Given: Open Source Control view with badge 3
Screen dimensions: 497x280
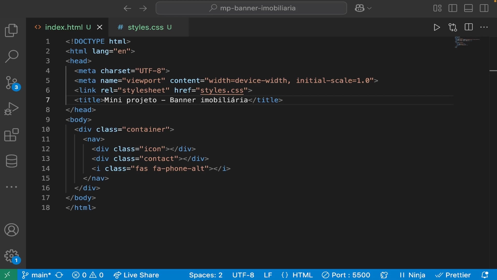Looking at the screenshot, I should click(x=11, y=83).
